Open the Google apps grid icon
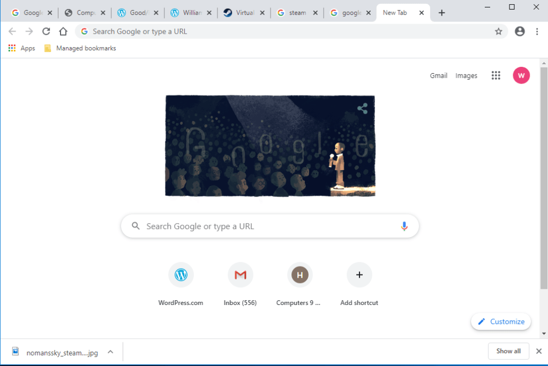The width and height of the screenshot is (548, 366). (x=496, y=75)
